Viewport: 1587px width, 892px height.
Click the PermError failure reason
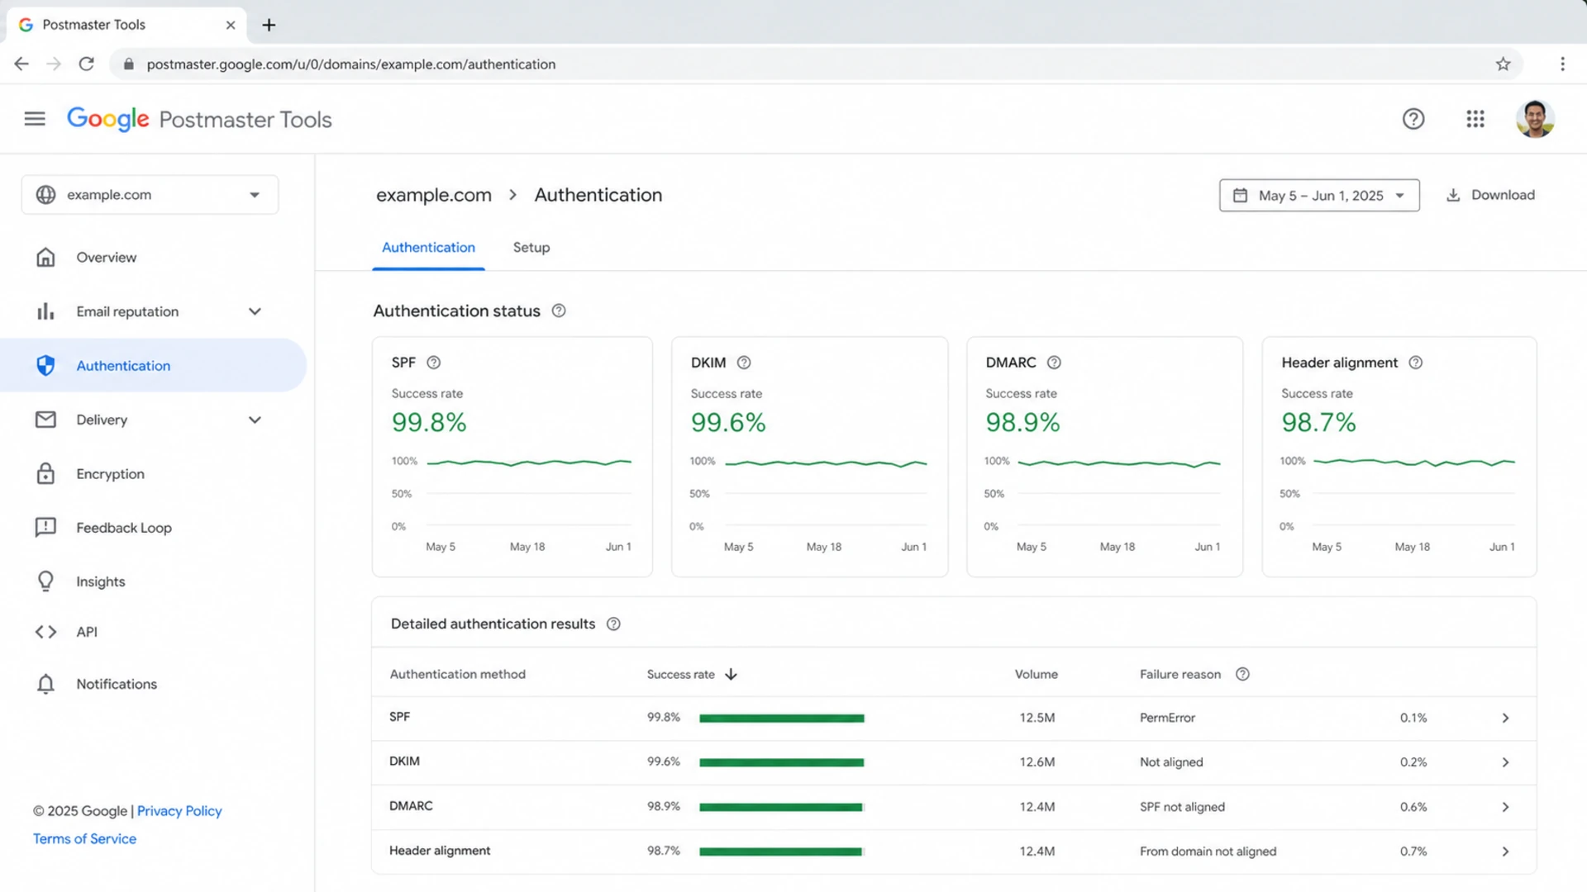point(1167,718)
